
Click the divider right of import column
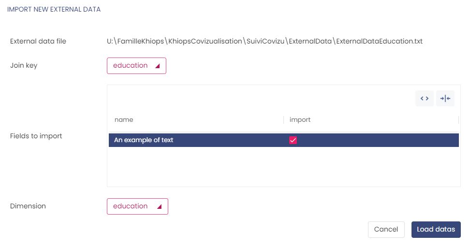click(458, 119)
